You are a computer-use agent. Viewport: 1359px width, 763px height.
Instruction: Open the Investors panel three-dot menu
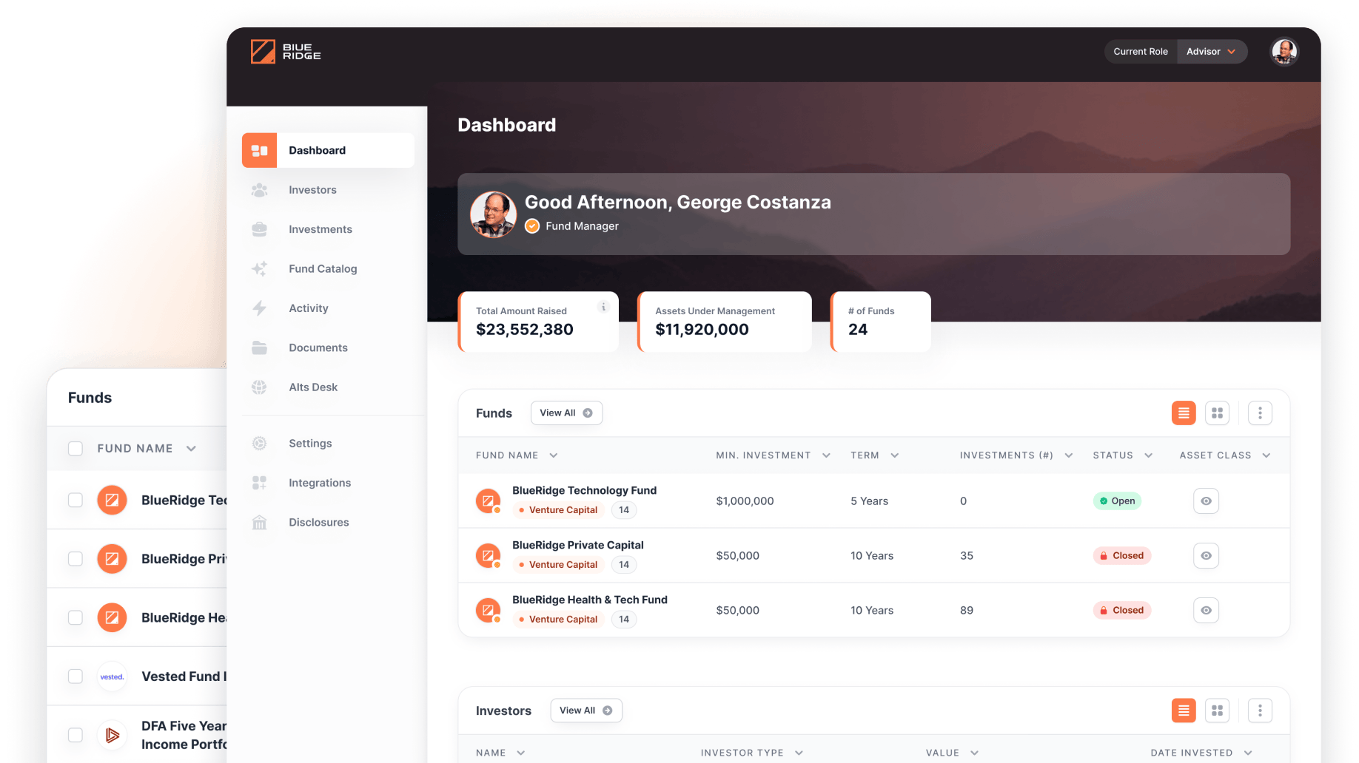coord(1260,711)
